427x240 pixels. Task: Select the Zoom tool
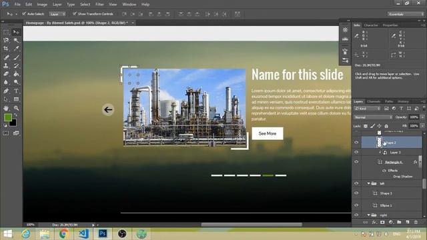coord(16,108)
